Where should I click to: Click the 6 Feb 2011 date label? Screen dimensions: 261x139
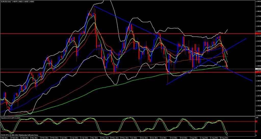click(x=4, y=137)
